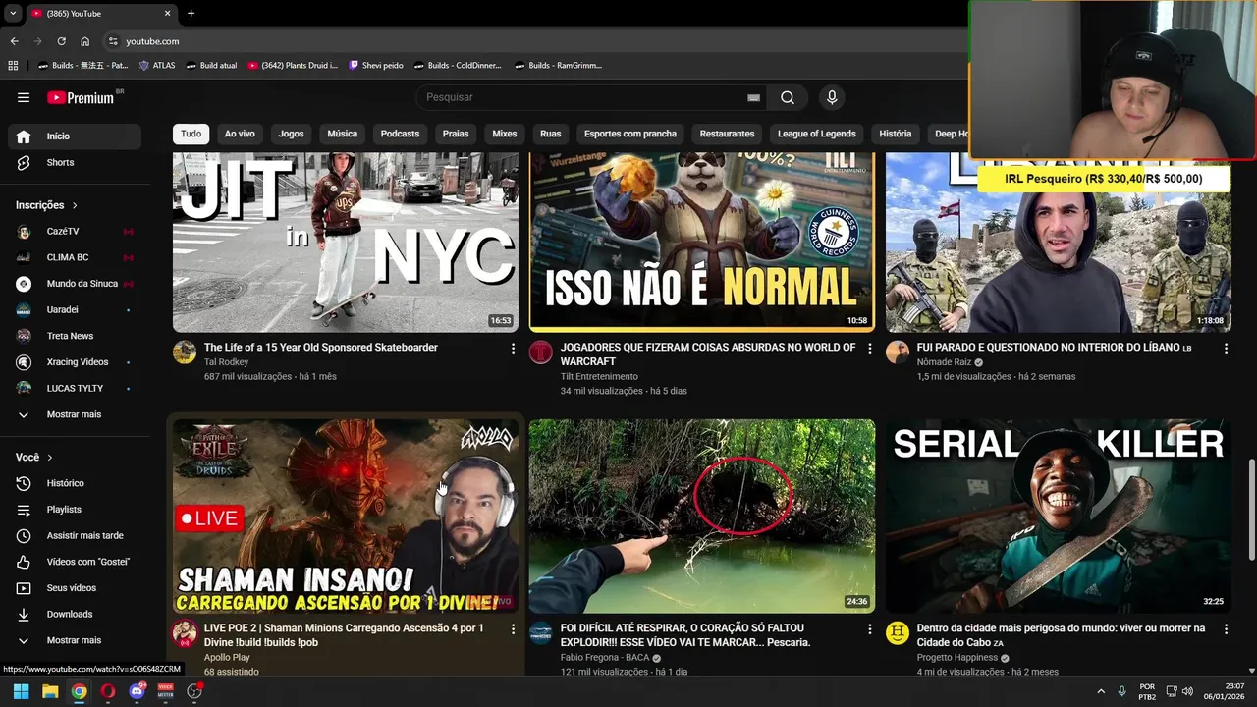Open Tal Rodkey channel avatar
1257x707 pixels.
click(x=185, y=353)
